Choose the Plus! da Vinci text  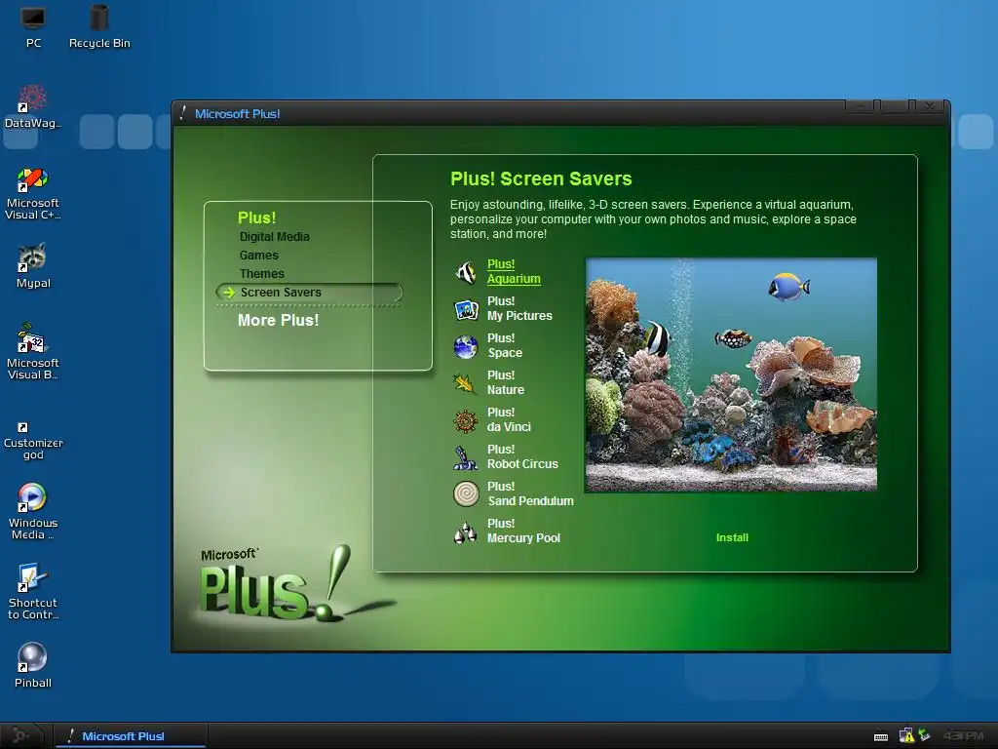pyautogui.click(x=509, y=419)
